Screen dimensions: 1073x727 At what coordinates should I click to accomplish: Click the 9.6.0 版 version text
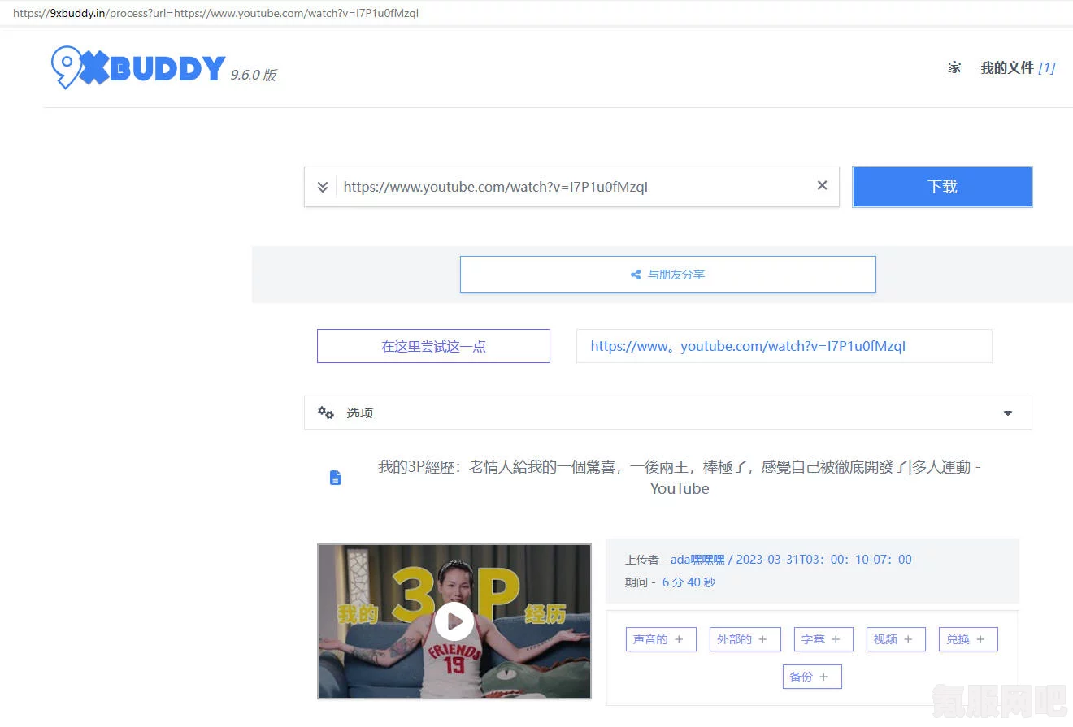(x=253, y=75)
